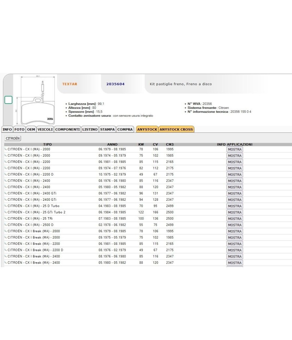
Task: Click MOSTRA for CX I 2400 85 kW
Action: [235, 181]
